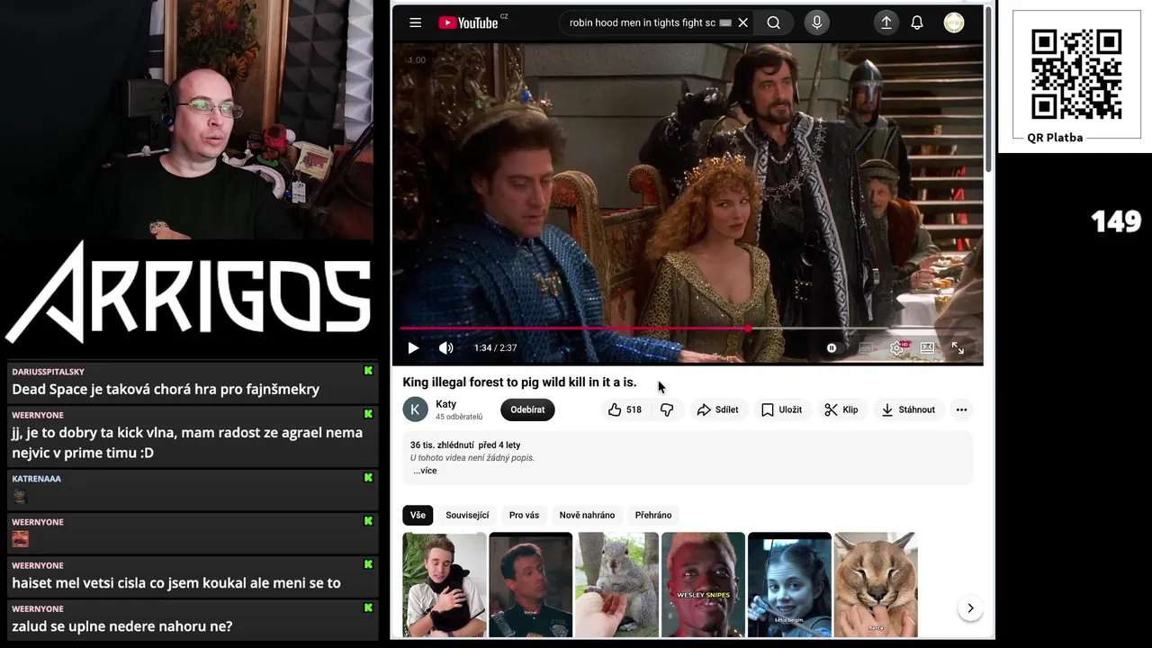Screen dimensions: 1152x648
Task: Select the Související filter chip
Action: (467, 515)
